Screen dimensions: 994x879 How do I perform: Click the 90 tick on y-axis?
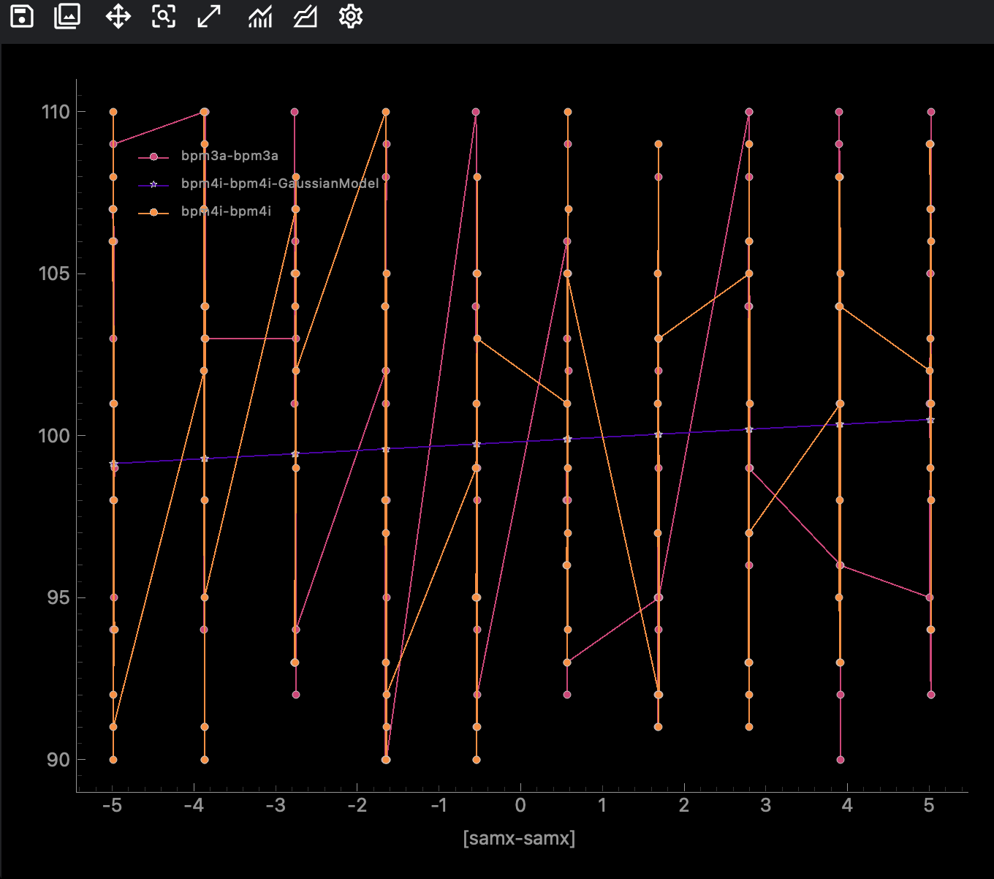[x=57, y=760]
